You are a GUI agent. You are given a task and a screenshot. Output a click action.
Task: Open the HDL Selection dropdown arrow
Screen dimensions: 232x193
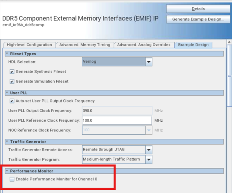[x=148, y=62]
